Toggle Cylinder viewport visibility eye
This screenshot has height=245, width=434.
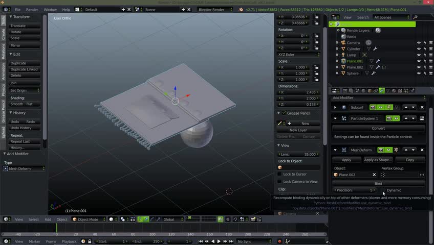[x=419, y=49]
